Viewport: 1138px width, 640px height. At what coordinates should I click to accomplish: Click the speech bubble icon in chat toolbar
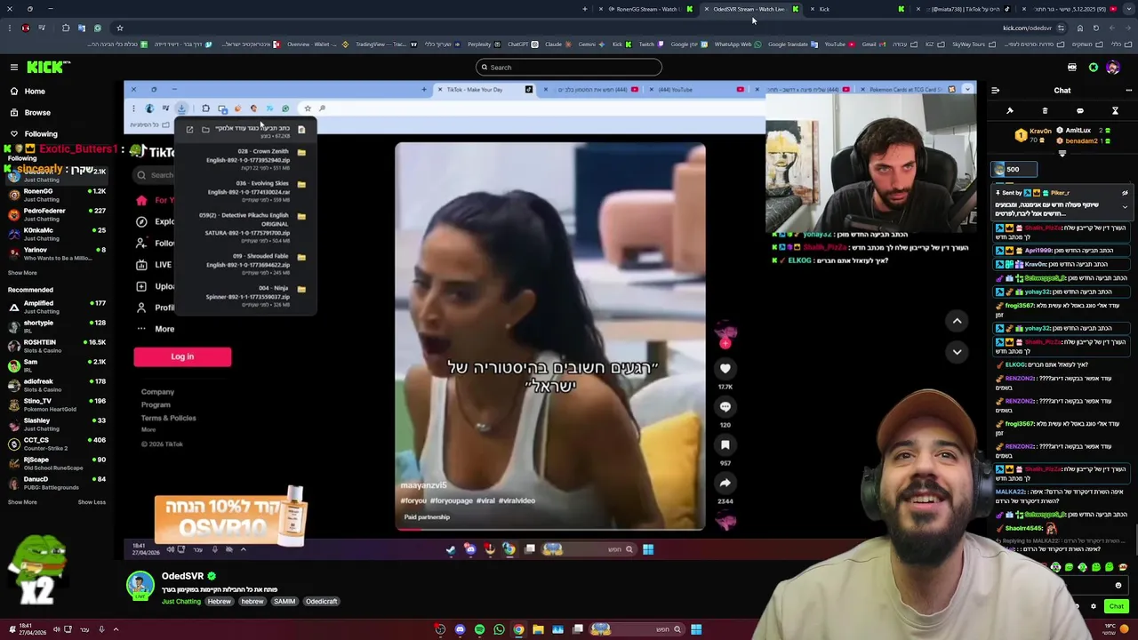(x=1080, y=111)
